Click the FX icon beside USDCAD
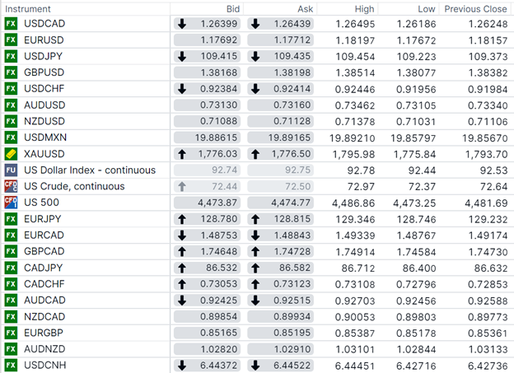Screen dimensions: 514x373 (11, 24)
